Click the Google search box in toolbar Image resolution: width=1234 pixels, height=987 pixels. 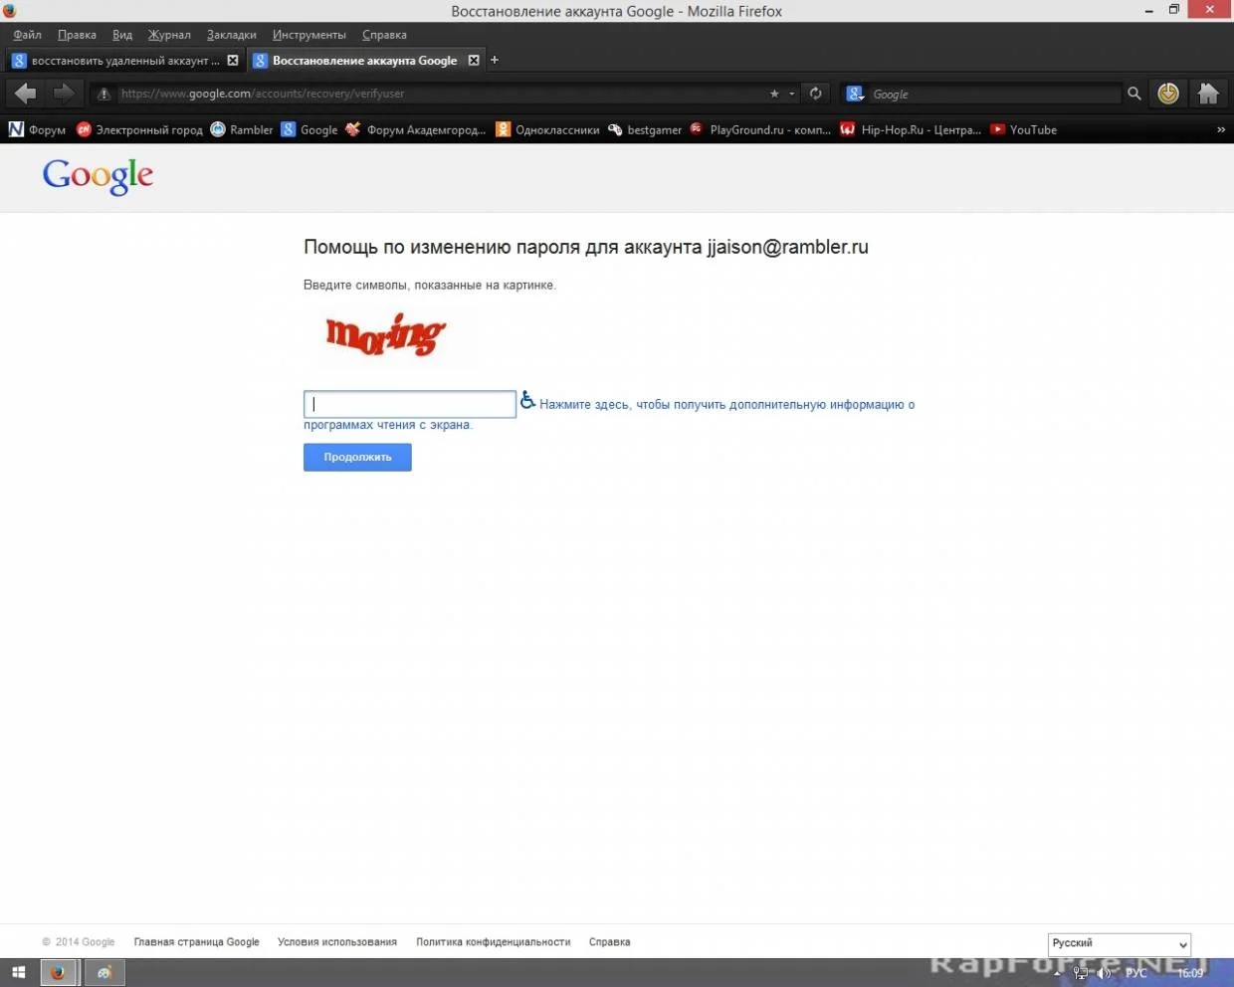(995, 94)
